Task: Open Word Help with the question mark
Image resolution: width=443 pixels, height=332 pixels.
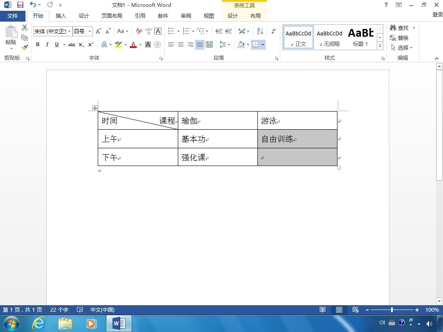Action: point(386,5)
